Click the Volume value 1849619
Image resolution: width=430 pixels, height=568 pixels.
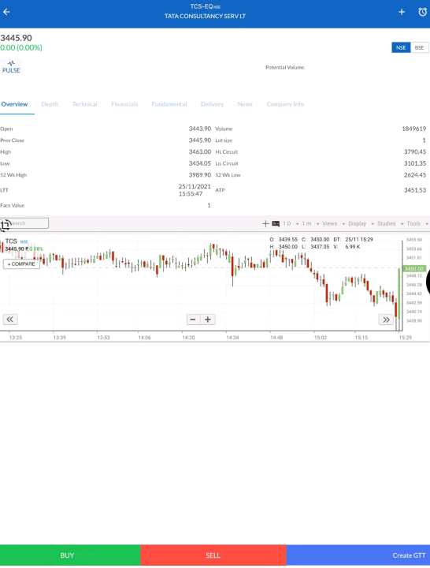[413, 129]
